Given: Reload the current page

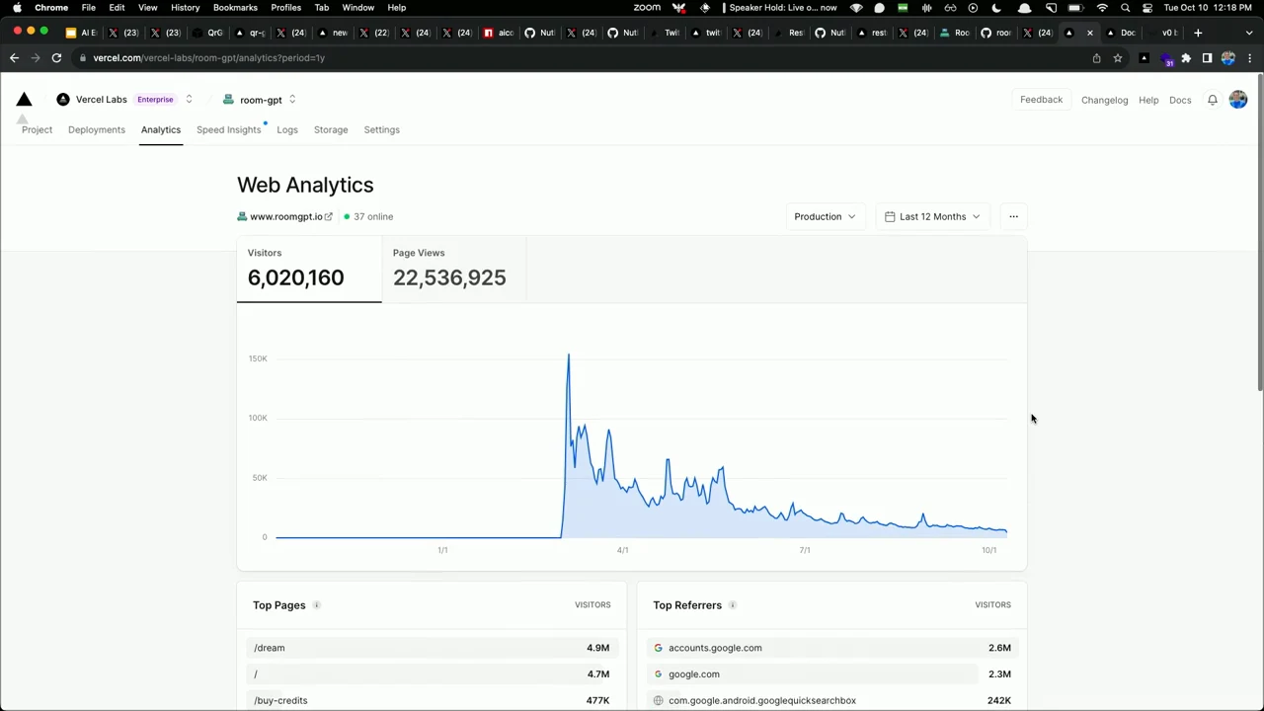Looking at the screenshot, I should click(56, 58).
